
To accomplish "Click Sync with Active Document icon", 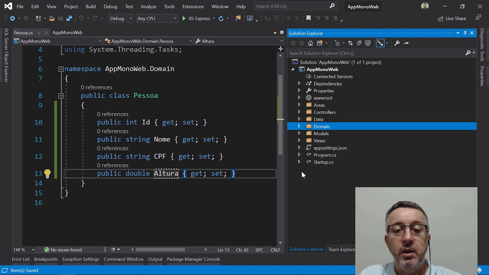I will [350, 43].
